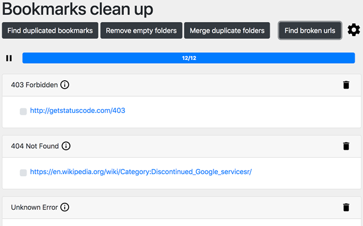Viewport: 363px width, 226px height.
Task: Tick the Wikipedia Discontinued Google services checkbox
Action: [23, 172]
